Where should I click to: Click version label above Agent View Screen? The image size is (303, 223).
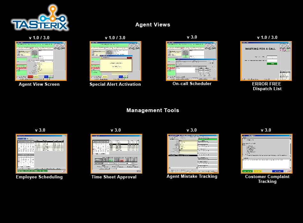(x=39, y=38)
